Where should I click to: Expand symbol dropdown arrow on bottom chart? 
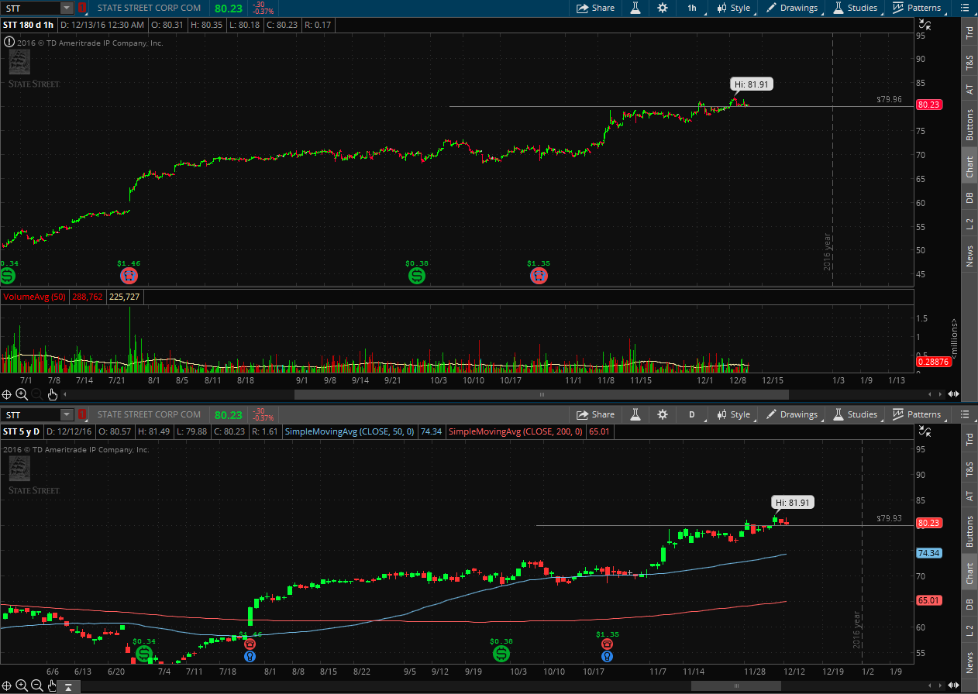click(x=67, y=414)
